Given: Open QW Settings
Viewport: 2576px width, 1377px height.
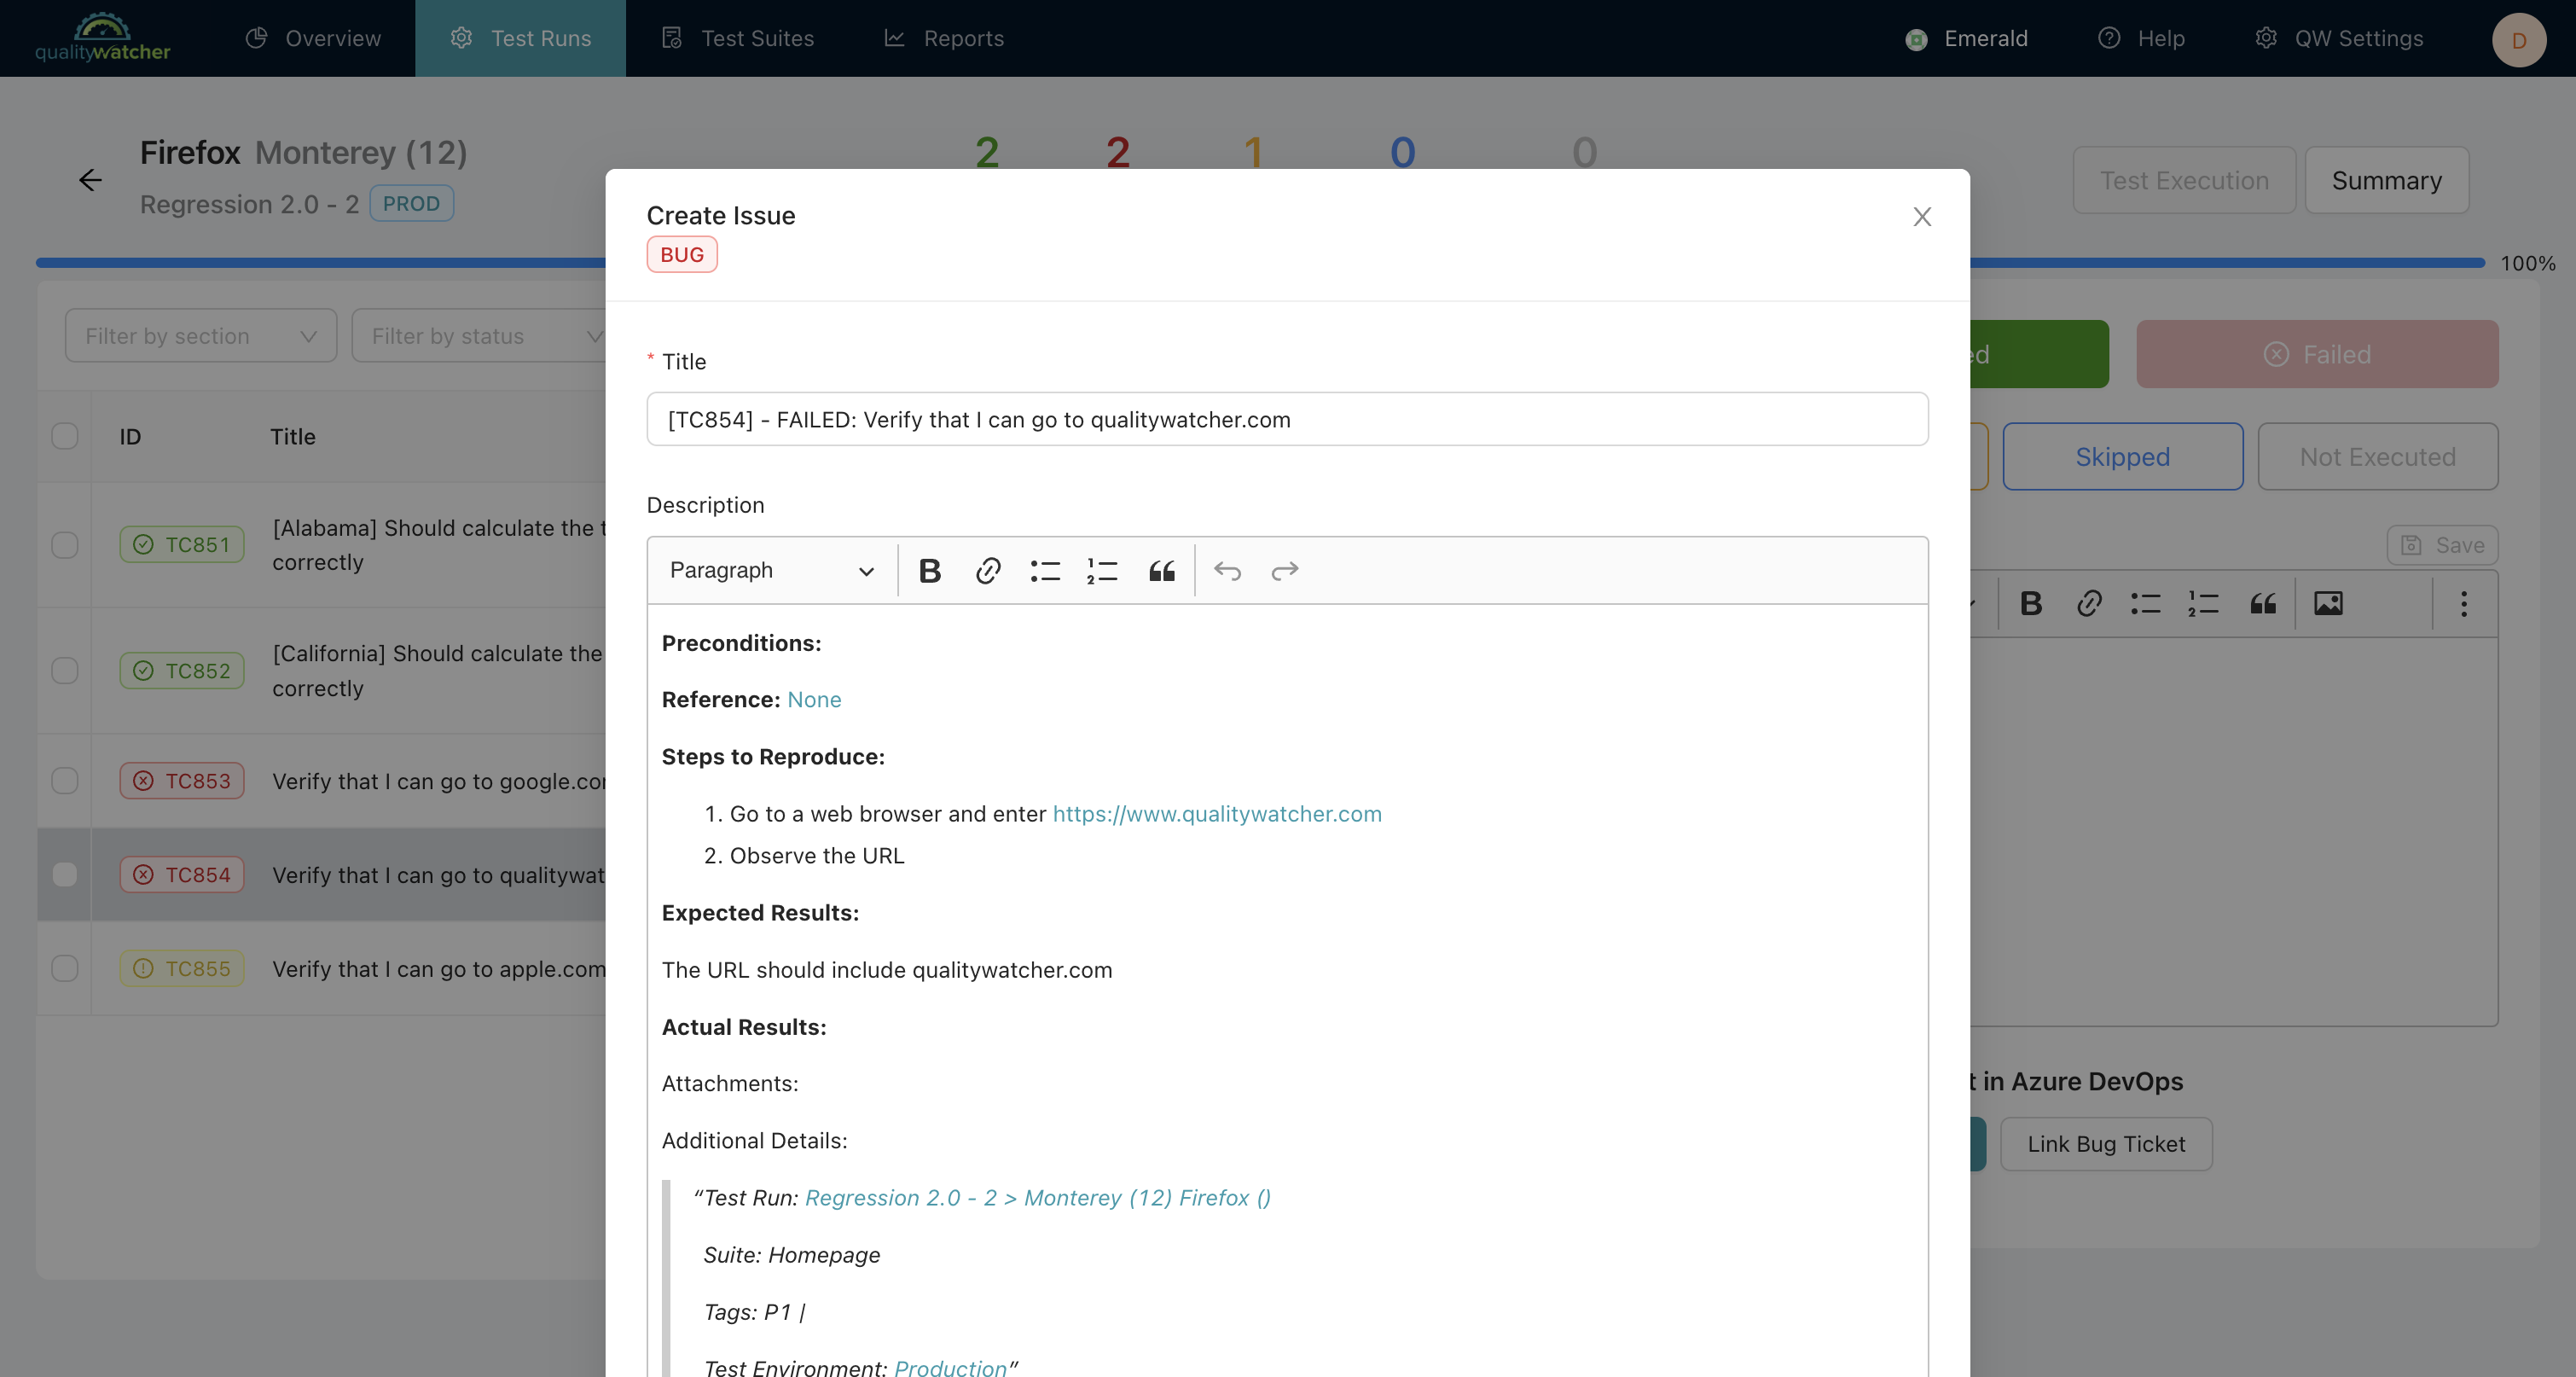Looking at the screenshot, I should pos(2339,38).
